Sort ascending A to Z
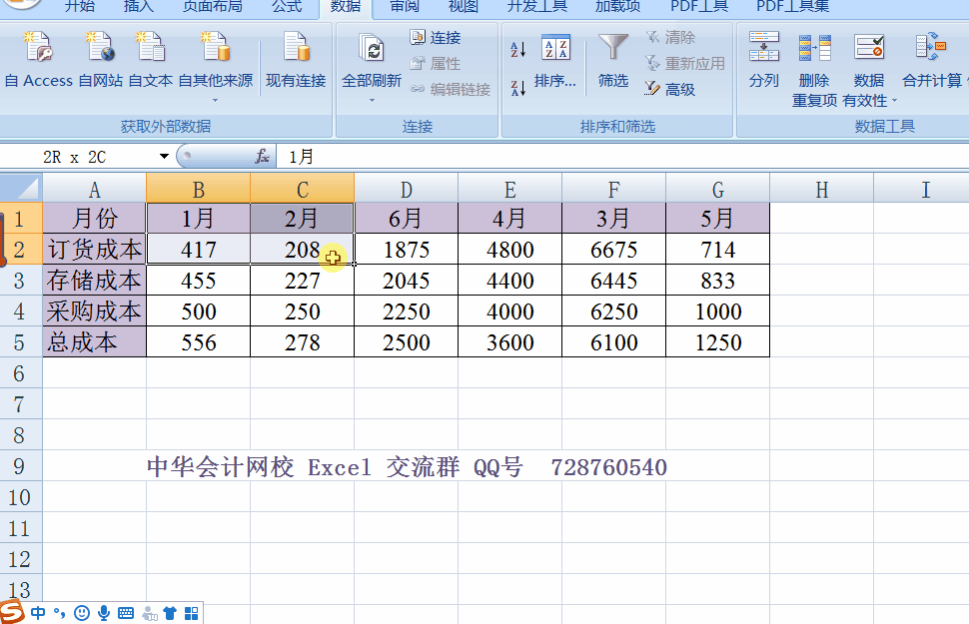 click(517, 50)
